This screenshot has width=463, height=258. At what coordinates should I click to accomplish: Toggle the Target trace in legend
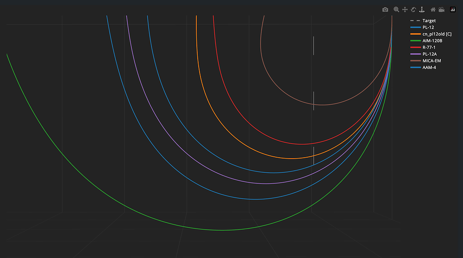(429, 21)
